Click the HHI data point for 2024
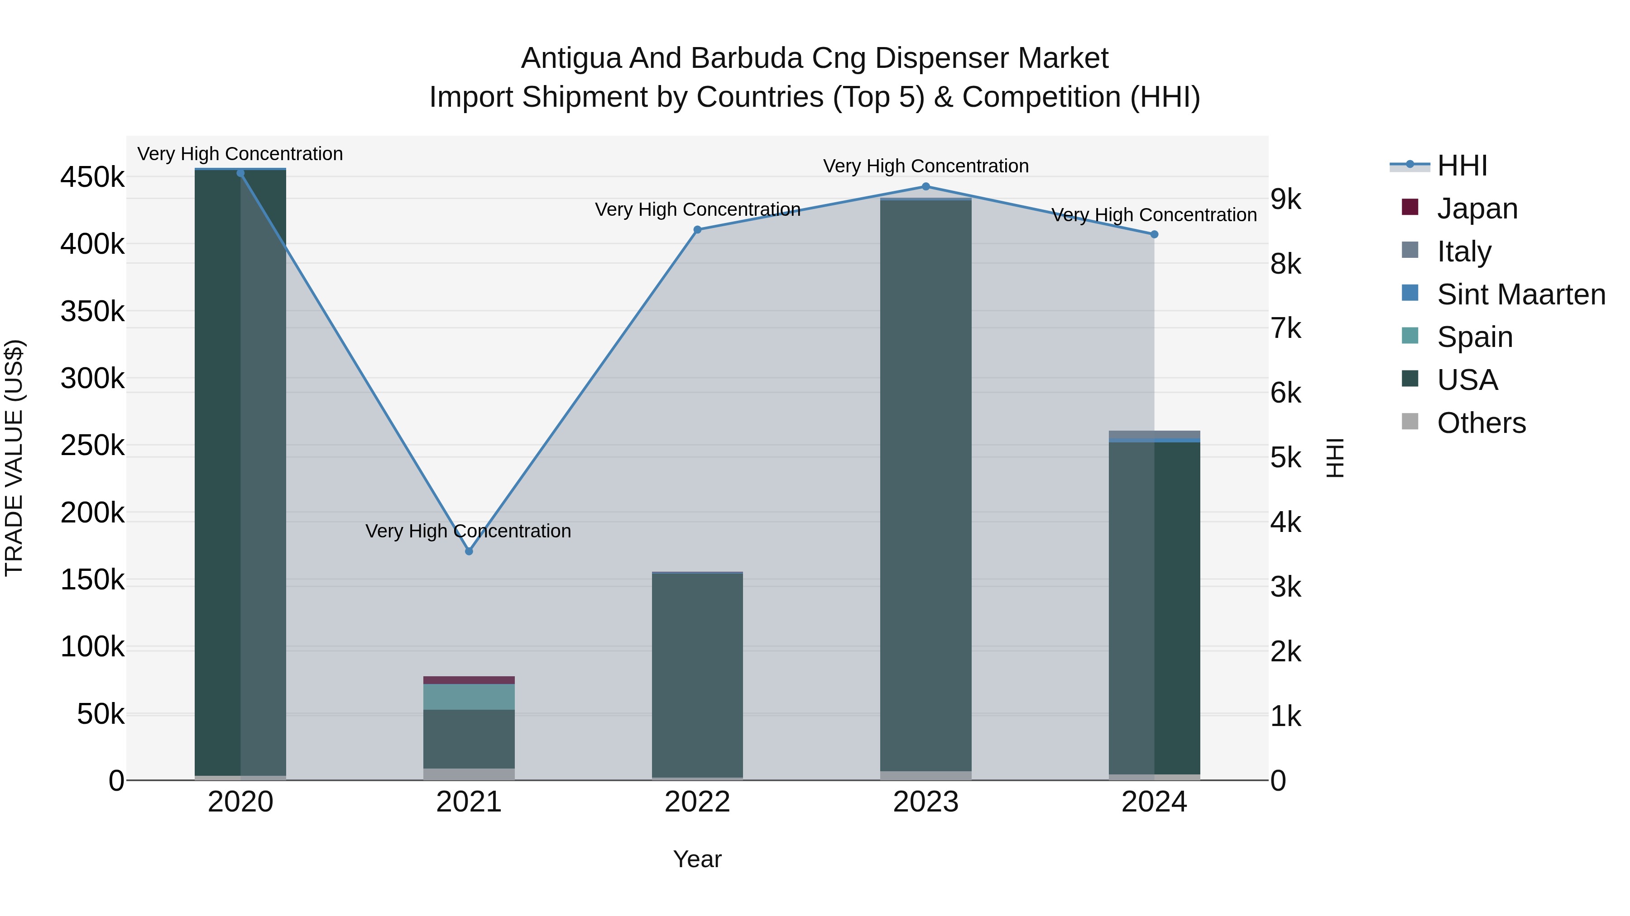The height and width of the screenshot is (916, 1630). 1154,234
